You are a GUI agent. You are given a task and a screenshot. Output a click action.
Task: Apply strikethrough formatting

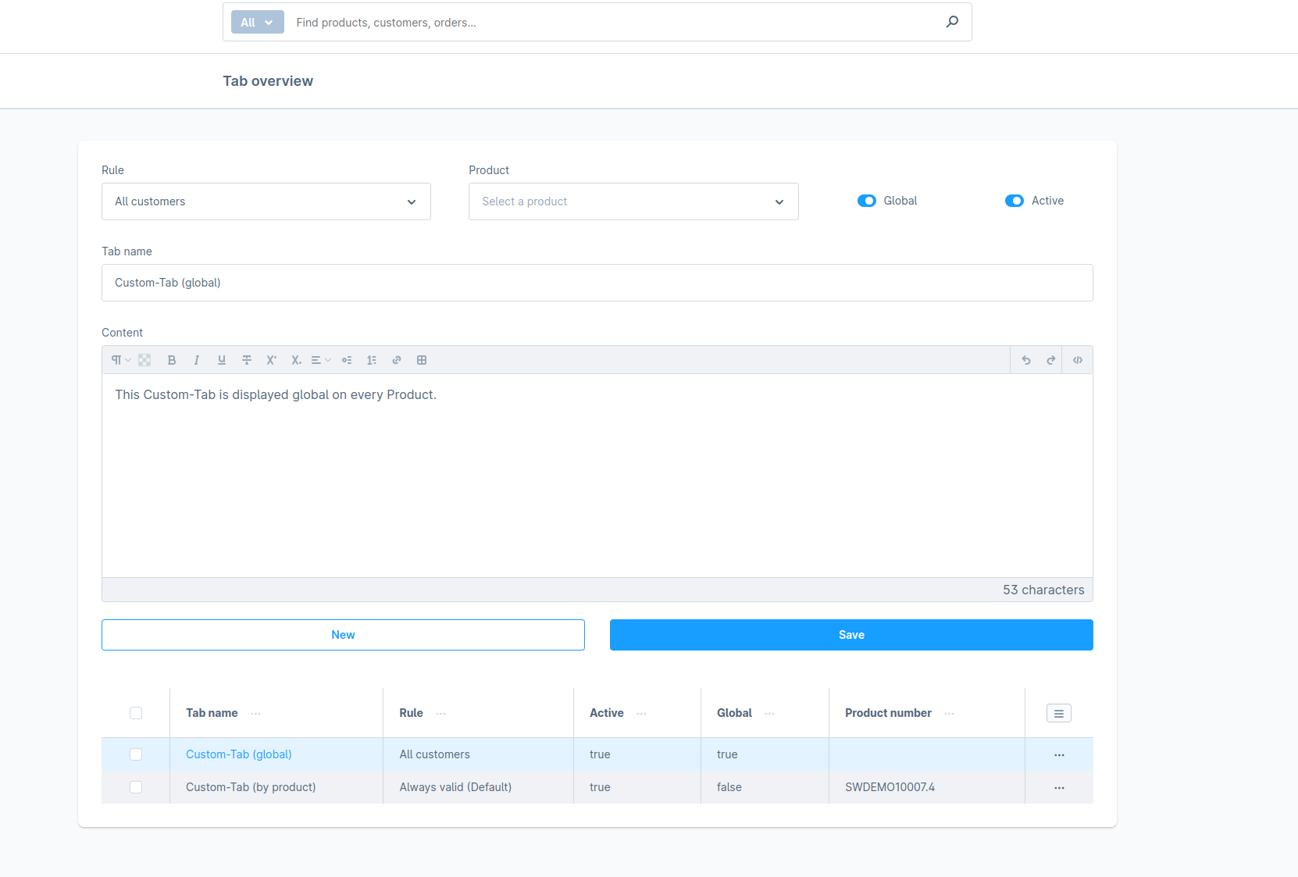(x=247, y=360)
